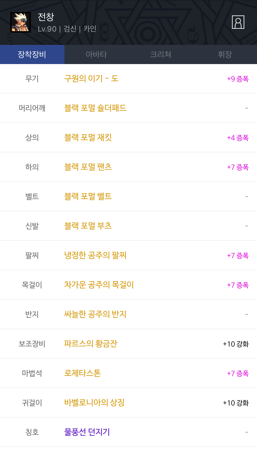Open weapon item 구원의 이기 - 도
This screenshot has width=257, height=457.
click(91, 78)
